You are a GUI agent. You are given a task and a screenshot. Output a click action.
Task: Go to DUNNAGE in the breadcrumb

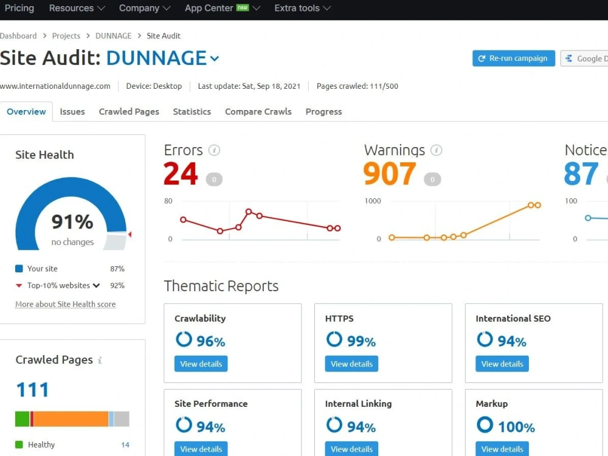click(x=113, y=36)
